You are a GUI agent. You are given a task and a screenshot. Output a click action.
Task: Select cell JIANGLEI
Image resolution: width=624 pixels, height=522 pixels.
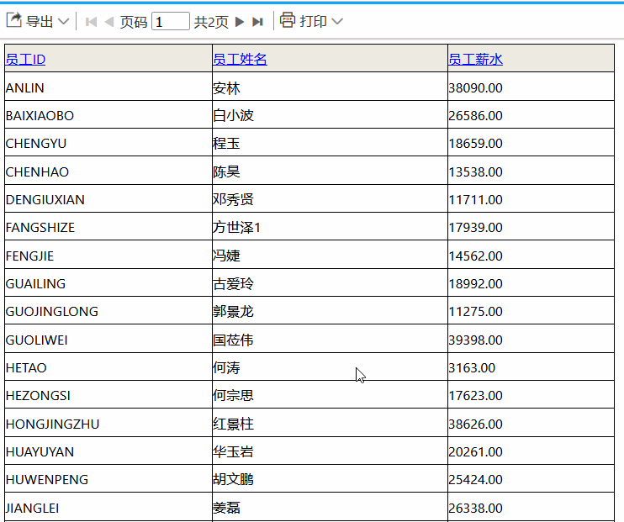[x=108, y=507]
